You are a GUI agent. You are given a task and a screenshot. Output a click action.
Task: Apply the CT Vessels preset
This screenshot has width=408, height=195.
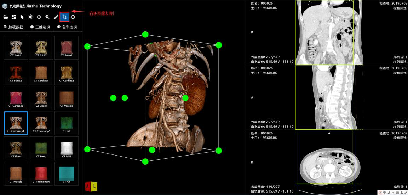pyautogui.click(x=67, y=98)
